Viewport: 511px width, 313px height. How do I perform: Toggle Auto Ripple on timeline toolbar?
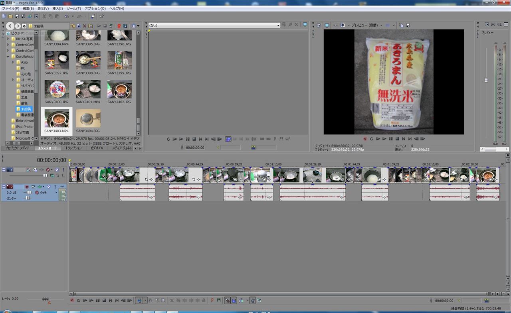click(x=241, y=300)
